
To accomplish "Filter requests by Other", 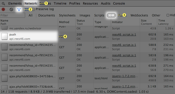I will pyautogui.click(x=156, y=15).
